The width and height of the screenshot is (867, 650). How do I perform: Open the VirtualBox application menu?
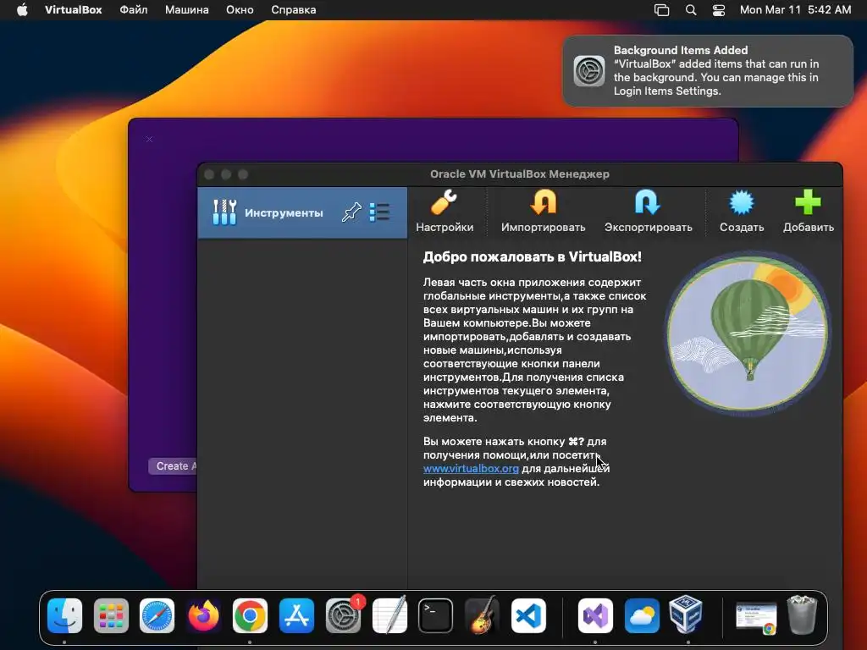[x=74, y=10]
